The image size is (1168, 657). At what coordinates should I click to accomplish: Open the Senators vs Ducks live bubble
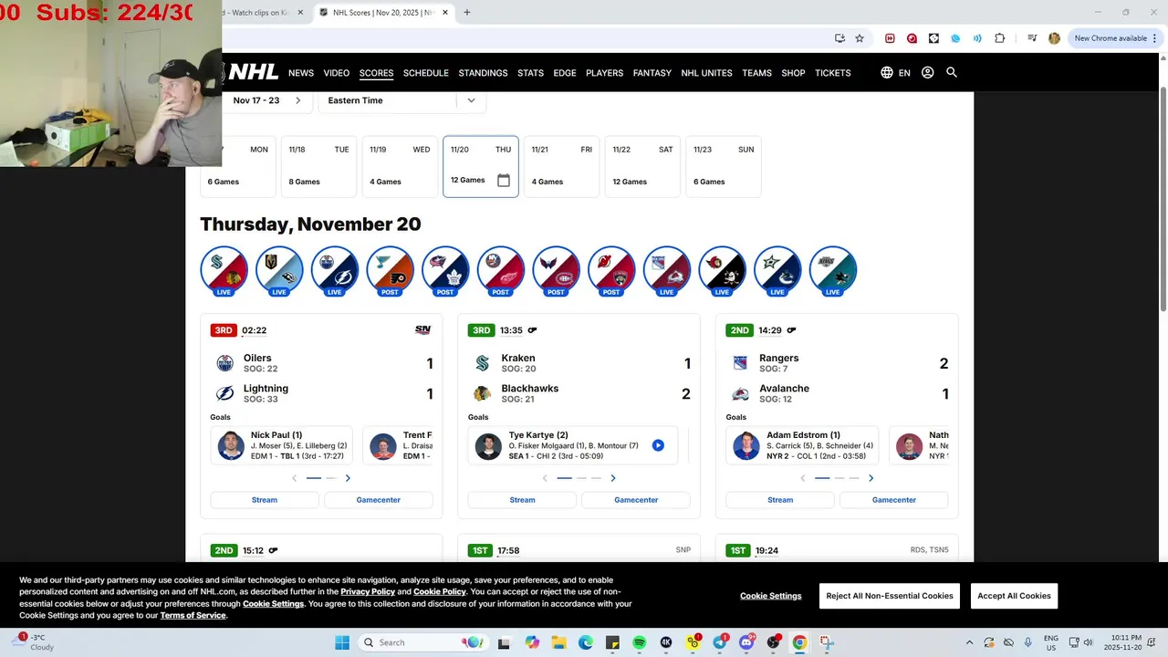click(x=722, y=270)
